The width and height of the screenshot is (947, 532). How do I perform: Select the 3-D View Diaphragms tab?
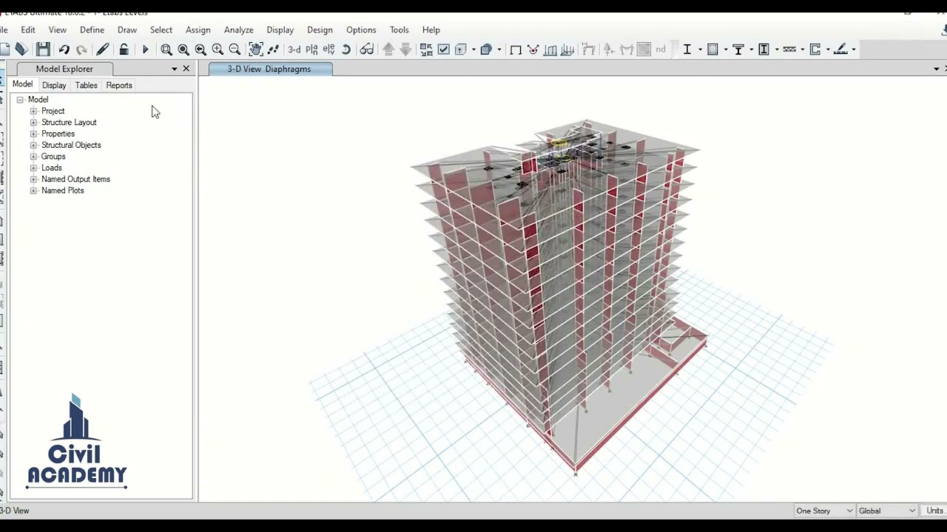click(x=269, y=69)
